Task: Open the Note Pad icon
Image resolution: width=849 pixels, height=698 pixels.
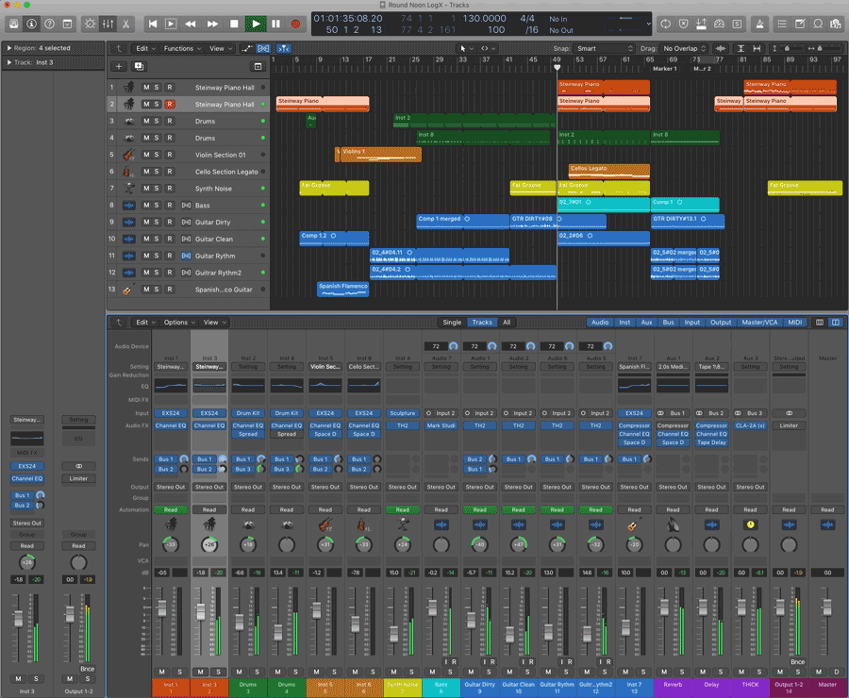Action: [x=800, y=24]
